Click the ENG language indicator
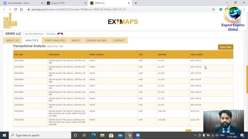Screen dimensions: 248x139 [222, 135]
